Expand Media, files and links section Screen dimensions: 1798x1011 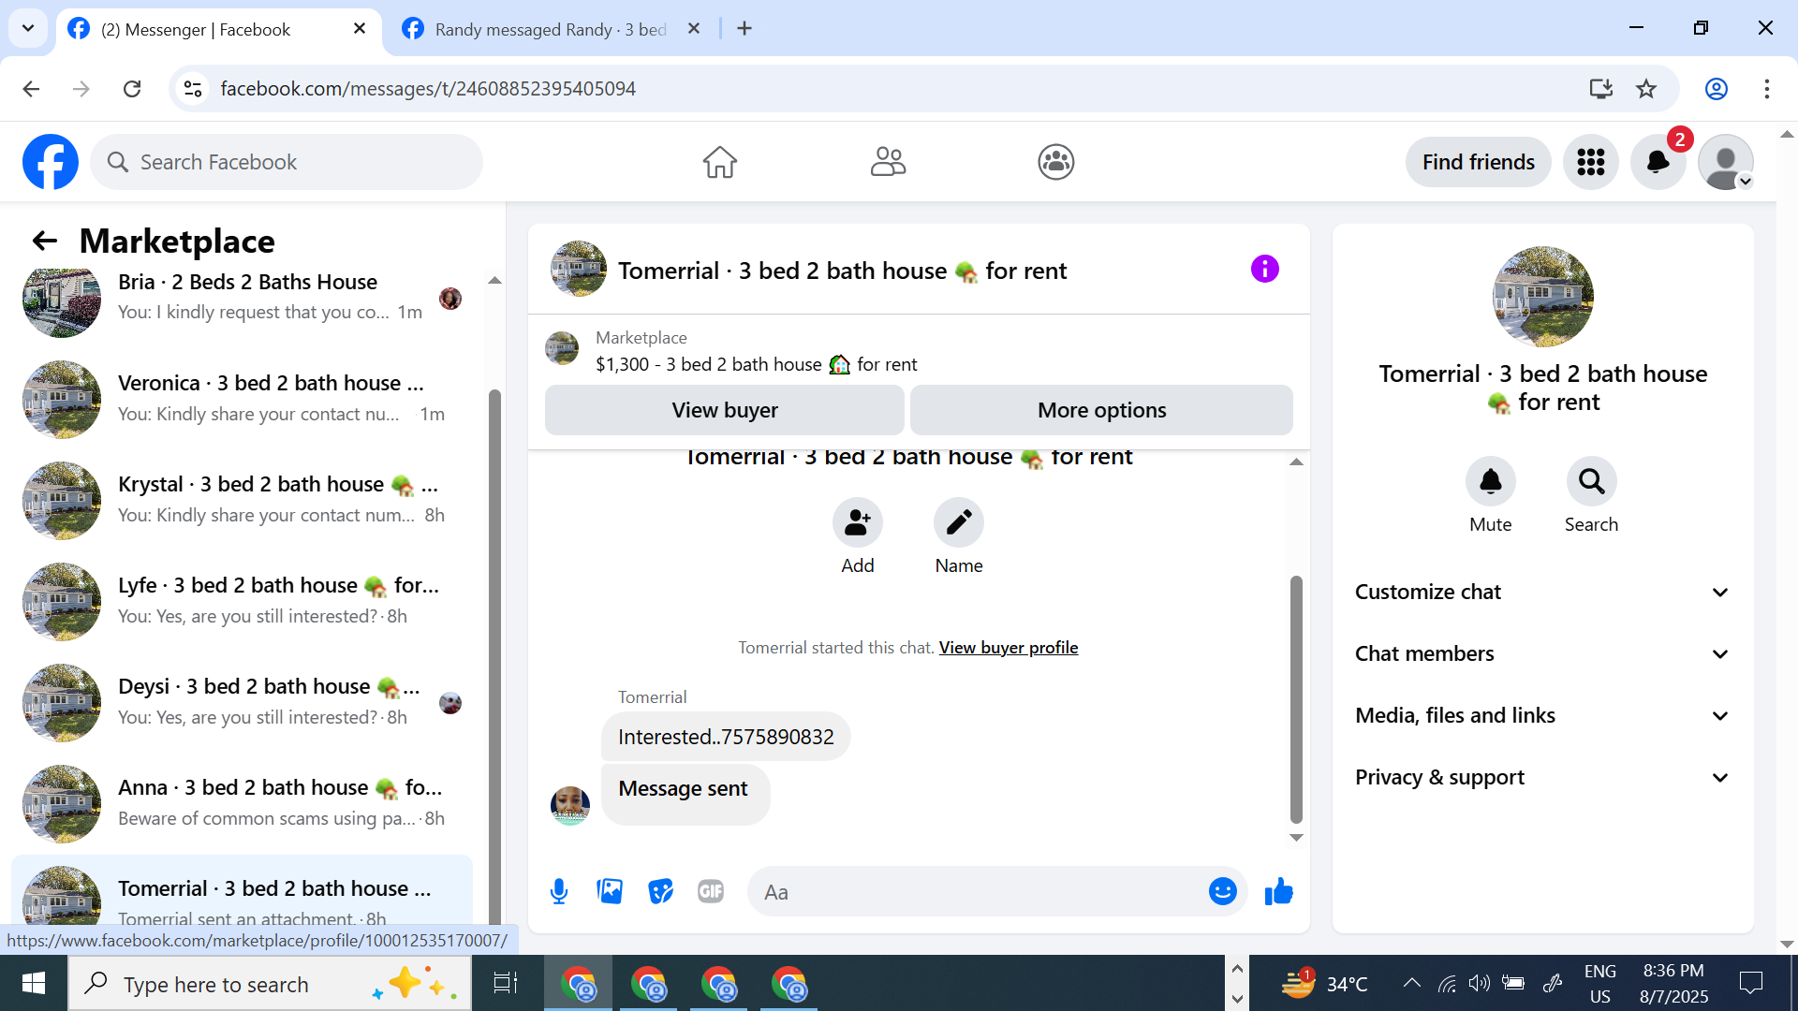coord(1542,716)
